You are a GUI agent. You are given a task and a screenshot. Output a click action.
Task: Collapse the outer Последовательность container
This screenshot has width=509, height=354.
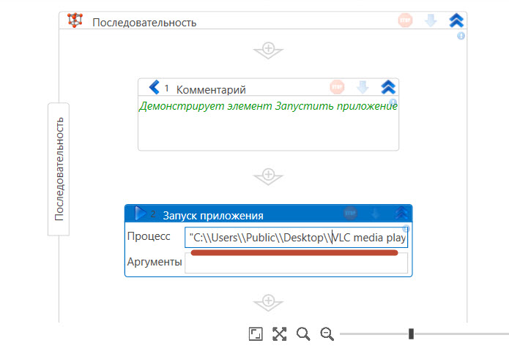pyautogui.click(x=456, y=20)
